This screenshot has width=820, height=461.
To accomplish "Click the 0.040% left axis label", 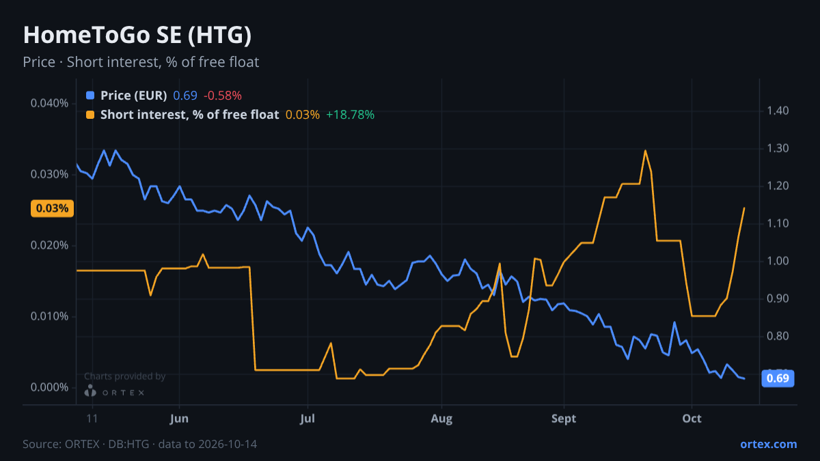I will click(x=49, y=103).
